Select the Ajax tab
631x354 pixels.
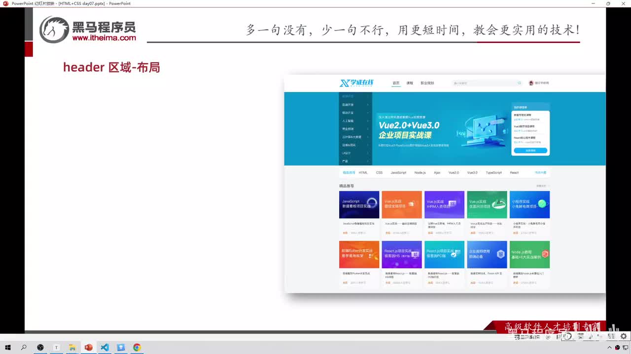click(437, 173)
